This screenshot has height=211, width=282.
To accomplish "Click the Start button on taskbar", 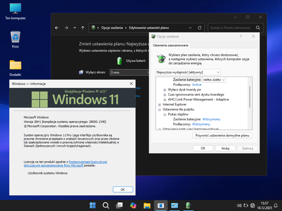I will (93, 205).
